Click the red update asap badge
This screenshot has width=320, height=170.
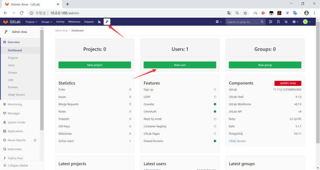[x=288, y=83]
